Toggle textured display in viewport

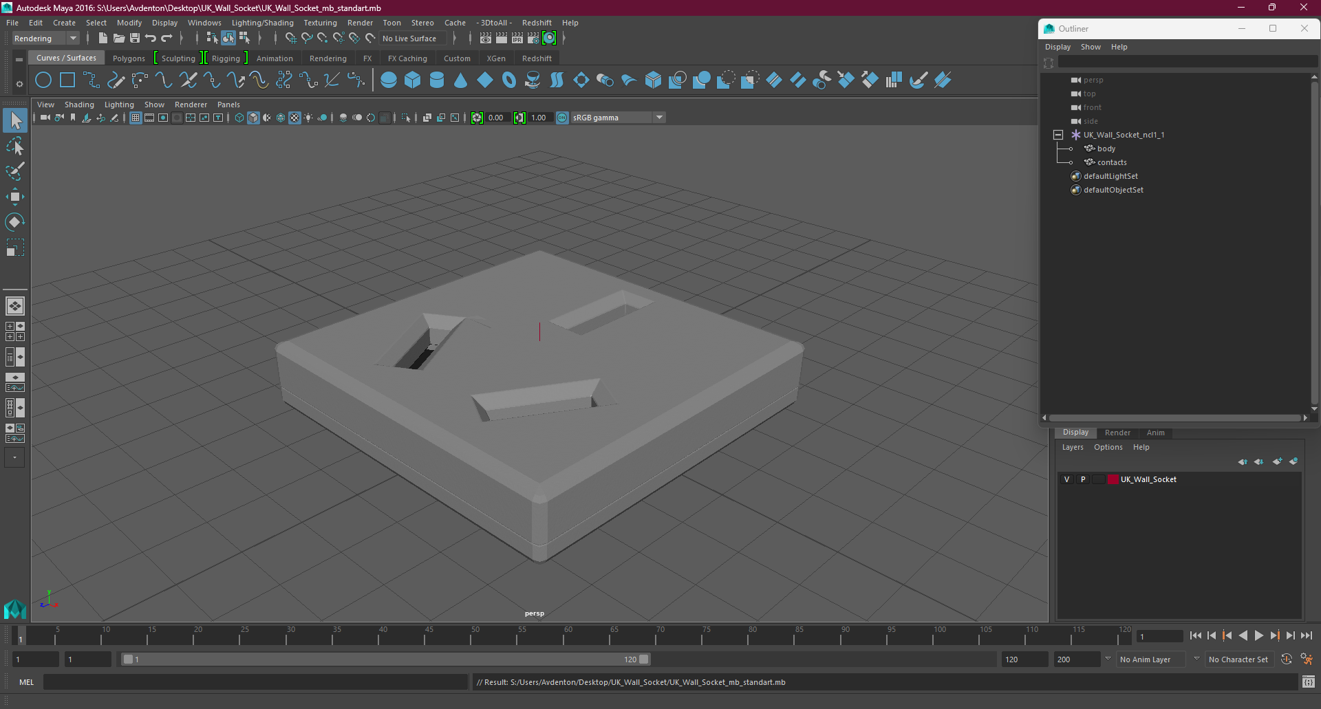[x=294, y=118]
